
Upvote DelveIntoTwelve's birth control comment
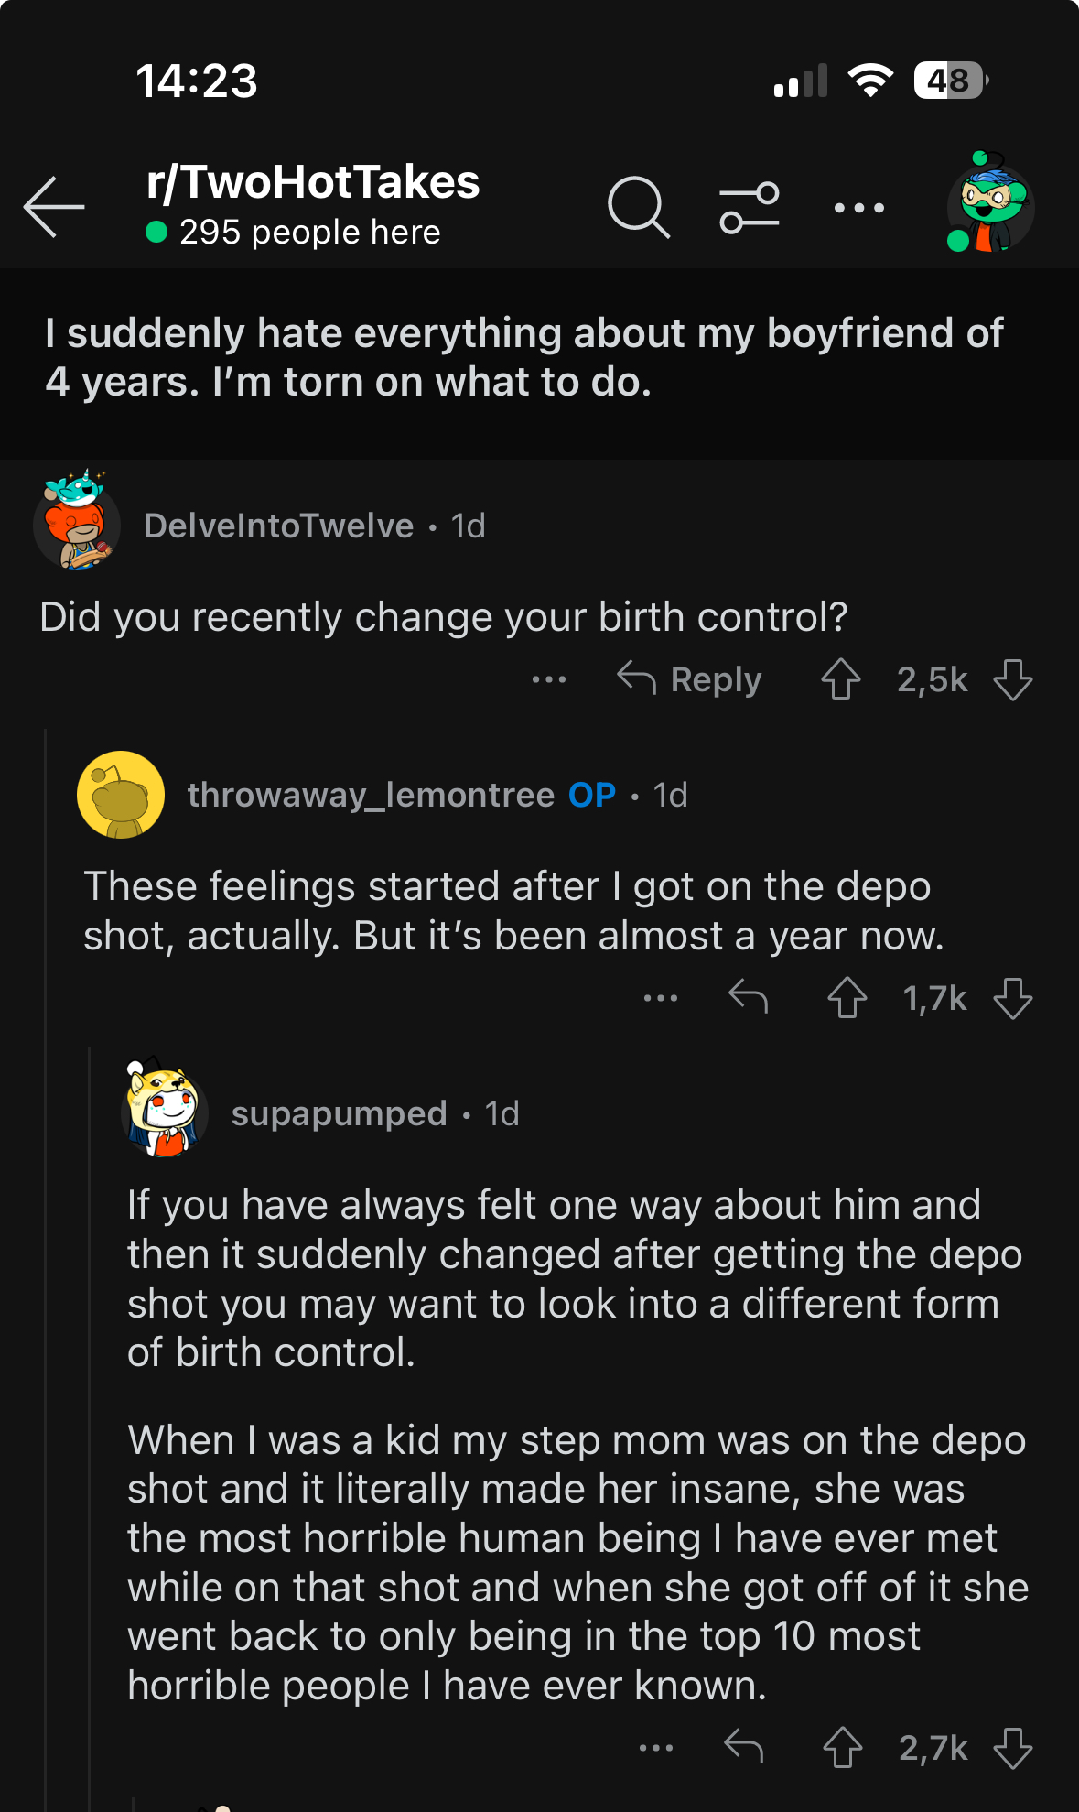pos(840,679)
